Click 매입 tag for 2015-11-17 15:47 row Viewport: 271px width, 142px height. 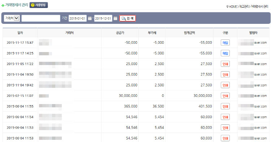[x=225, y=43]
